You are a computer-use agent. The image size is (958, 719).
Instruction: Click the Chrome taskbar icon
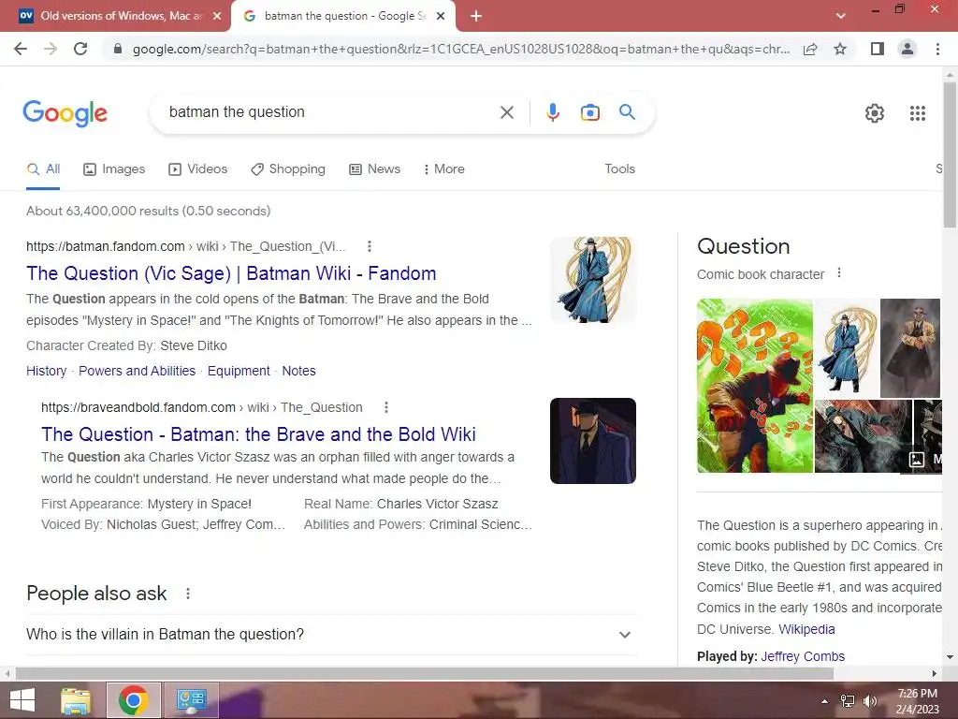pyautogui.click(x=134, y=700)
